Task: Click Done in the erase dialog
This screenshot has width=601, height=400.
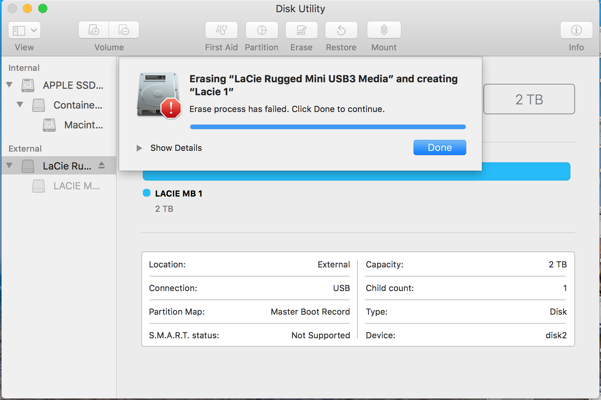Action: (x=440, y=147)
